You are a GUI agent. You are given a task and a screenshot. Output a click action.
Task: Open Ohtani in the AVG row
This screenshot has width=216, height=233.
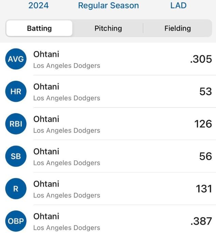pyautogui.click(x=46, y=54)
